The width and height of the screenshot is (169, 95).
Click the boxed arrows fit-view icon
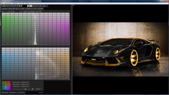pyautogui.click(x=4, y=6)
